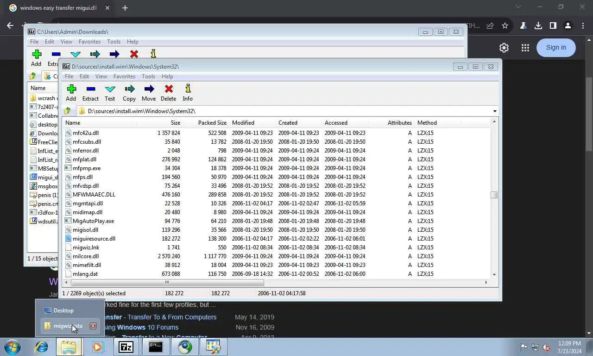Select the file mfc42u.dll
The height and width of the screenshot is (356, 593).
[86, 133]
